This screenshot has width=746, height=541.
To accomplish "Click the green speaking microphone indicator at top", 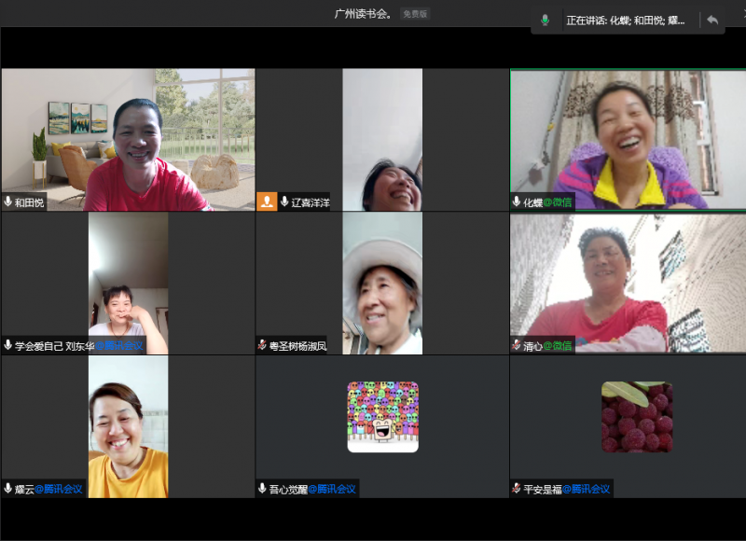I will click(546, 20).
